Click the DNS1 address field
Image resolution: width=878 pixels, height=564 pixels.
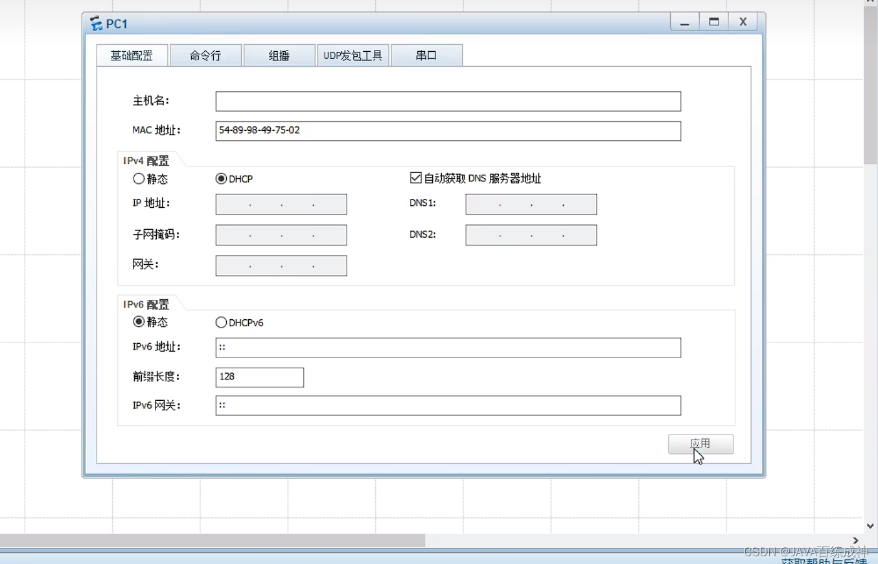click(x=531, y=204)
